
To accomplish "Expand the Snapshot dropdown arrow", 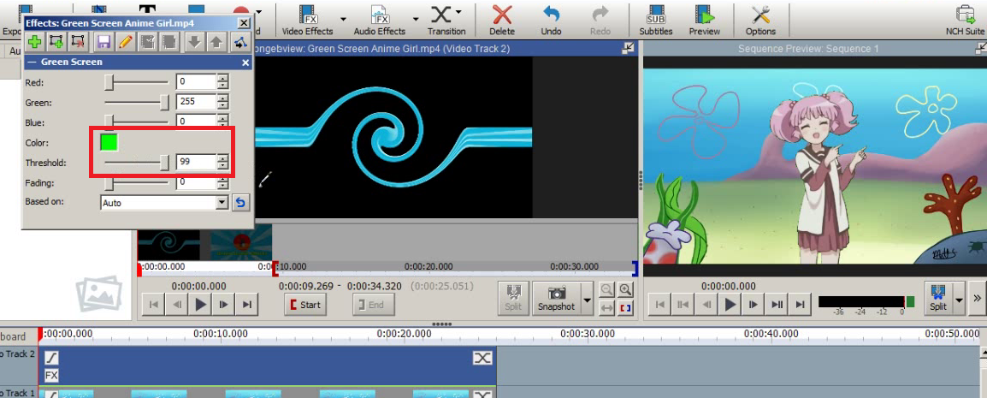I will coord(587,300).
